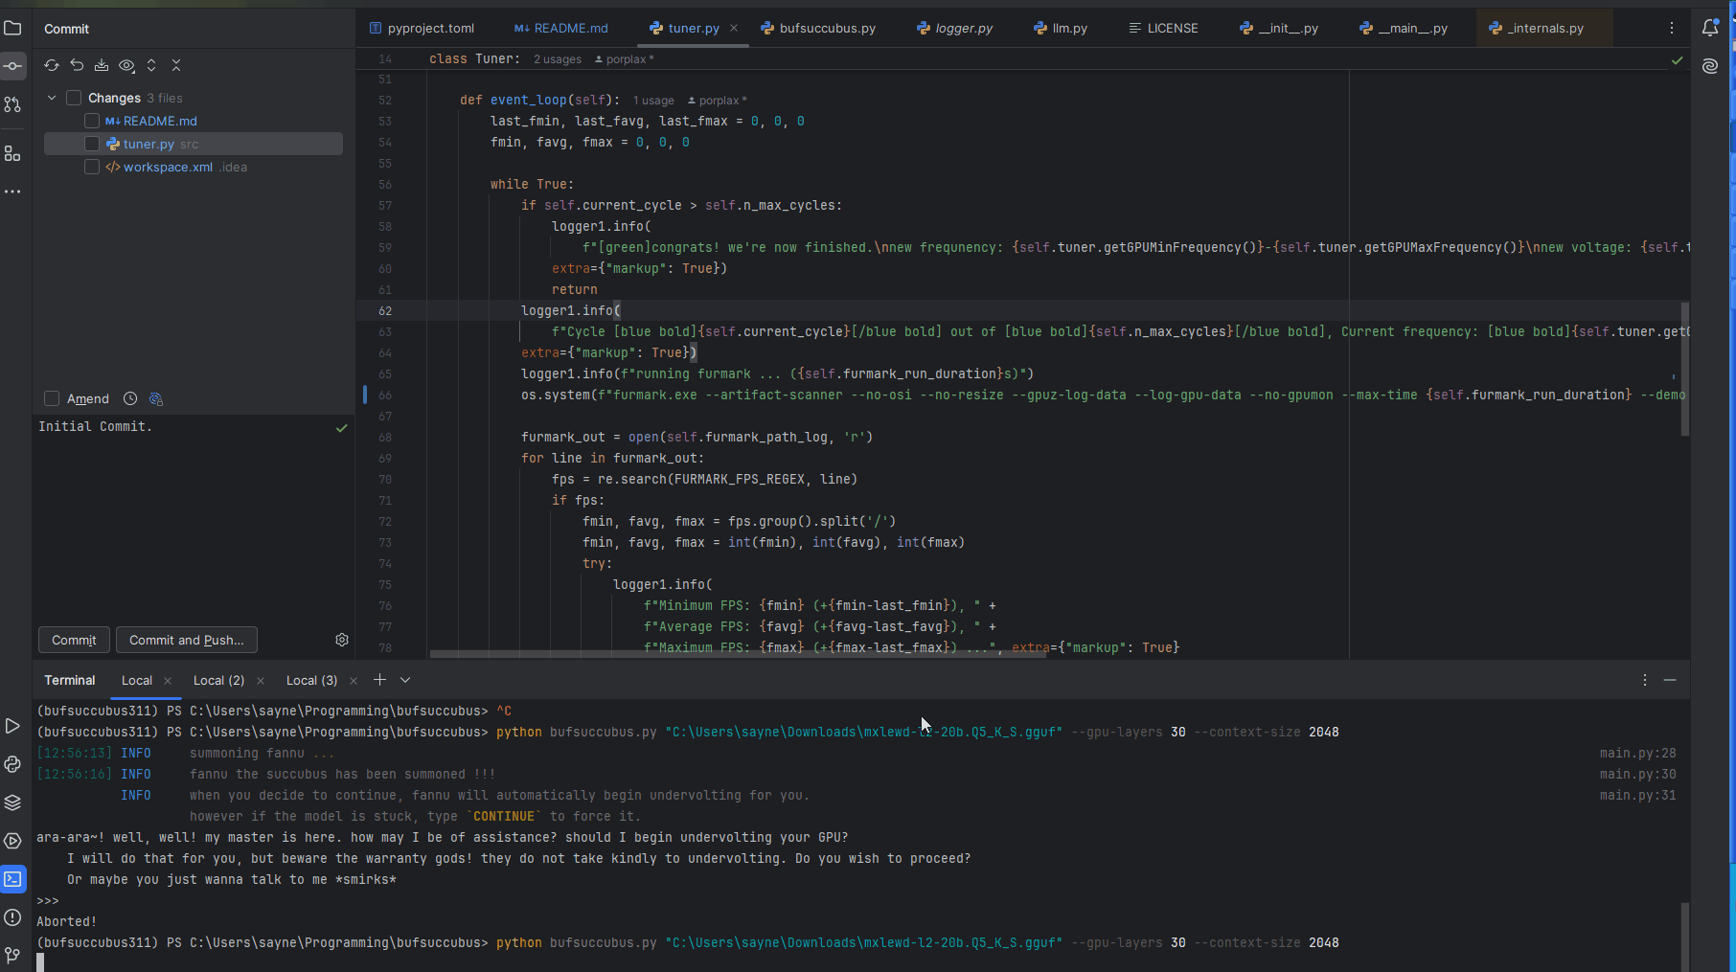Open the Notifications bell

1710,29
